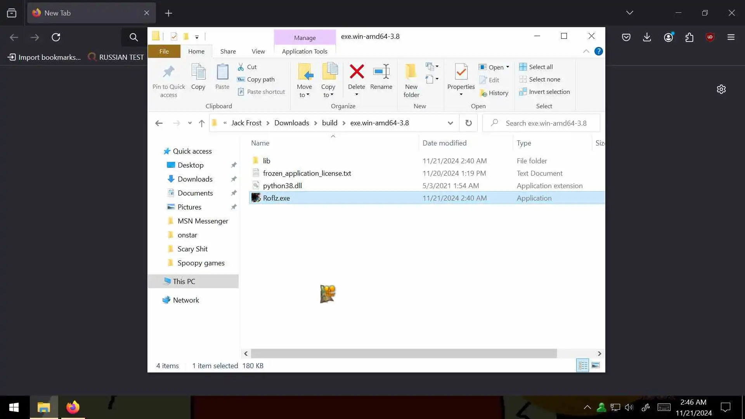Viewport: 745px width, 419px height.
Task: Click Pin to Quick access icon
Action: pyautogui.click(x=168, y=72)
